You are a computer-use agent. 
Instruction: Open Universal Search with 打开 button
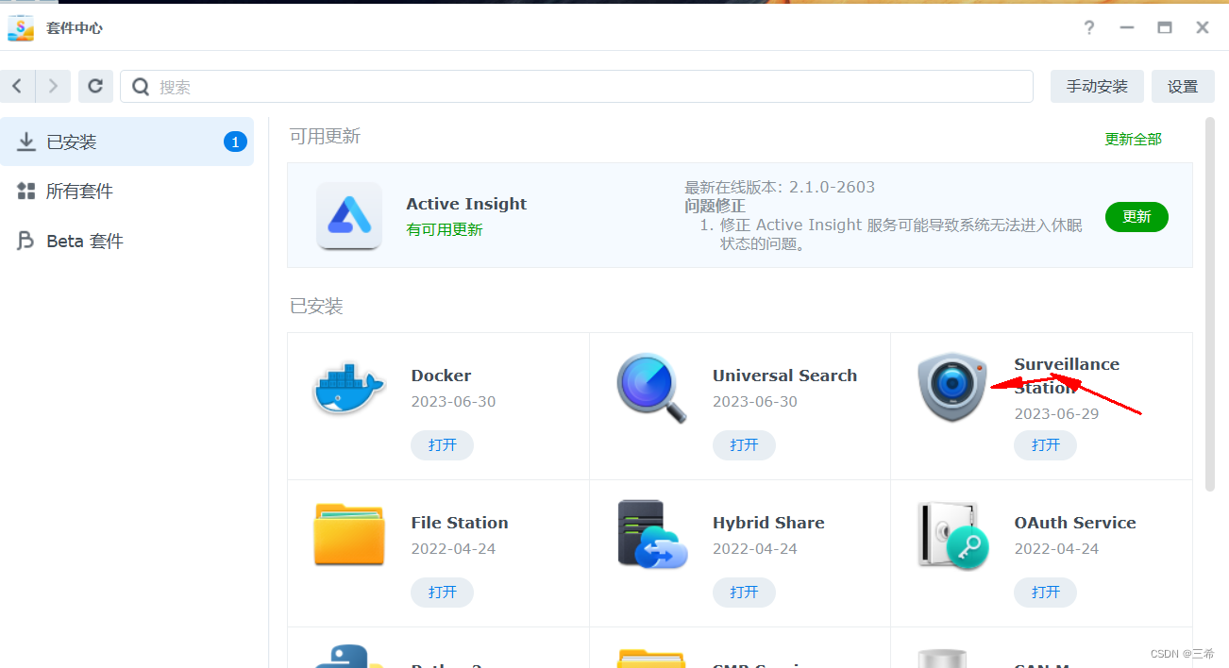tap(744, 445)
